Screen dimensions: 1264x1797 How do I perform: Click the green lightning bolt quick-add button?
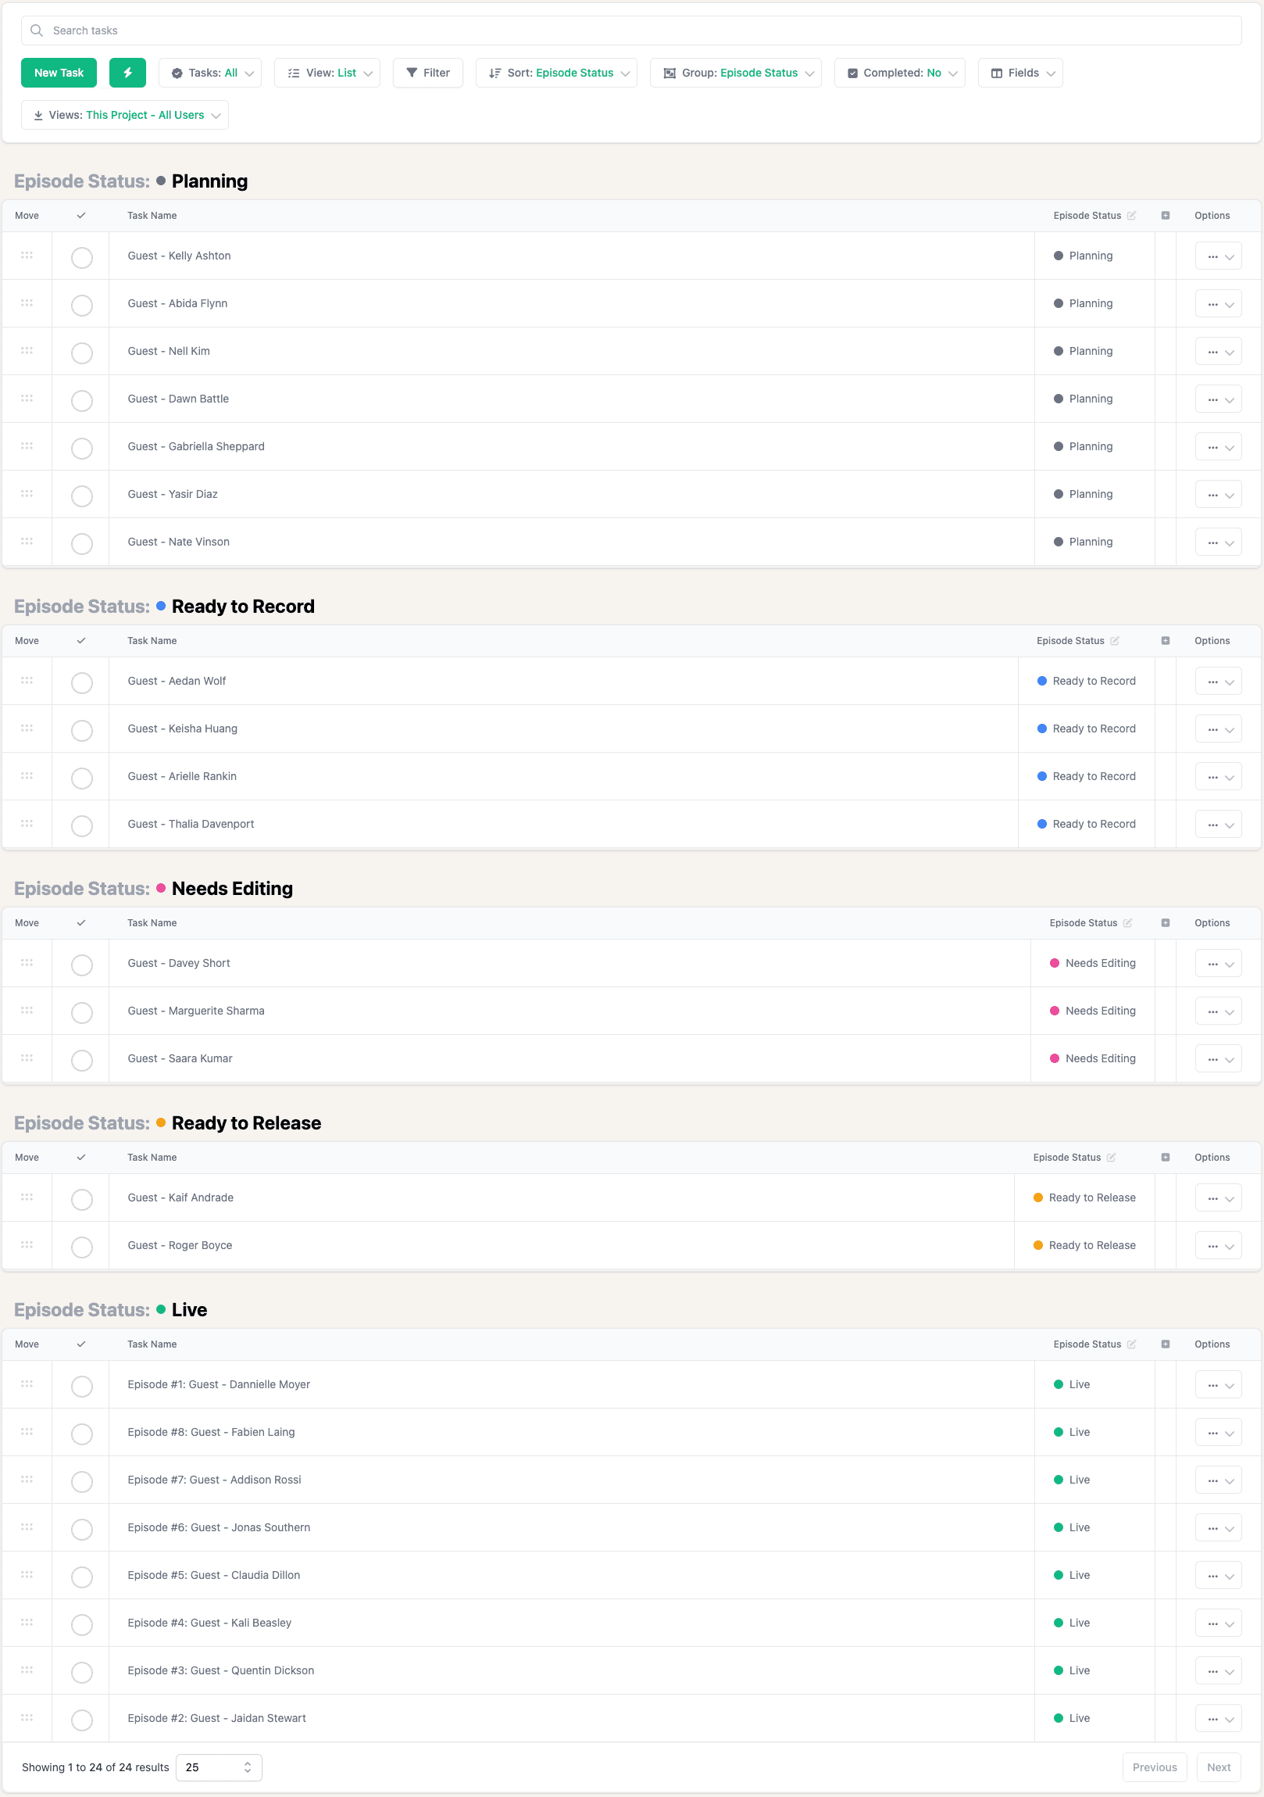pos(127,73)
